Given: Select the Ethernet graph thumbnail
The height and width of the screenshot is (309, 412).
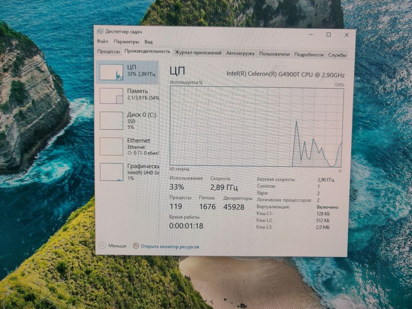Looking at the screenshot, I should (x=111, y=147).
